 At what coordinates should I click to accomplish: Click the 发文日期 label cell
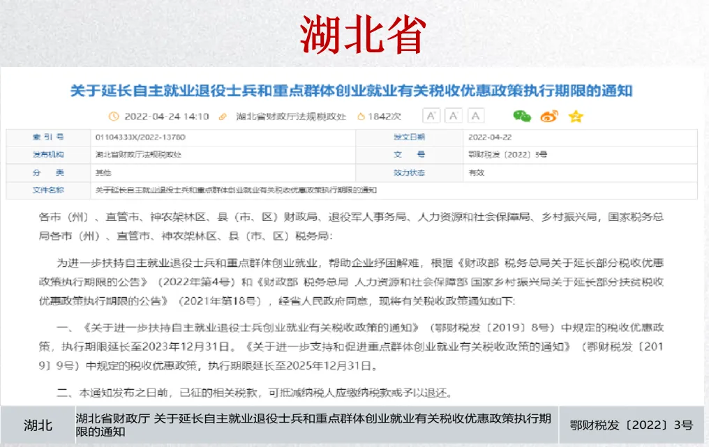point(409,137)
